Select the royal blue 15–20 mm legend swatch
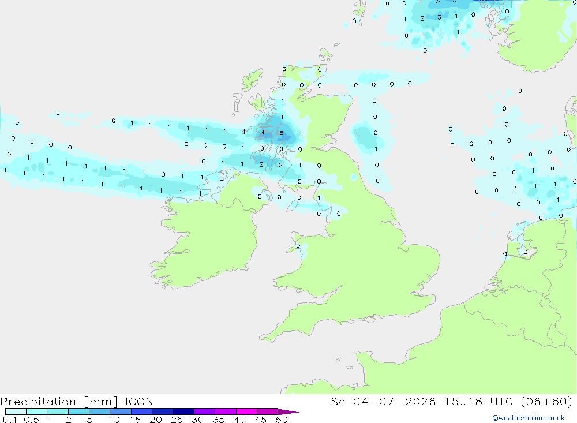Viewport: 577px width, 423px height. point(142,411)
